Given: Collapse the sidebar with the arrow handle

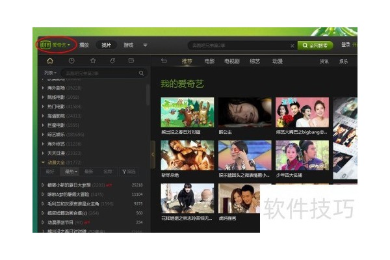Looking at the screenshot, I should pos(153,155).
